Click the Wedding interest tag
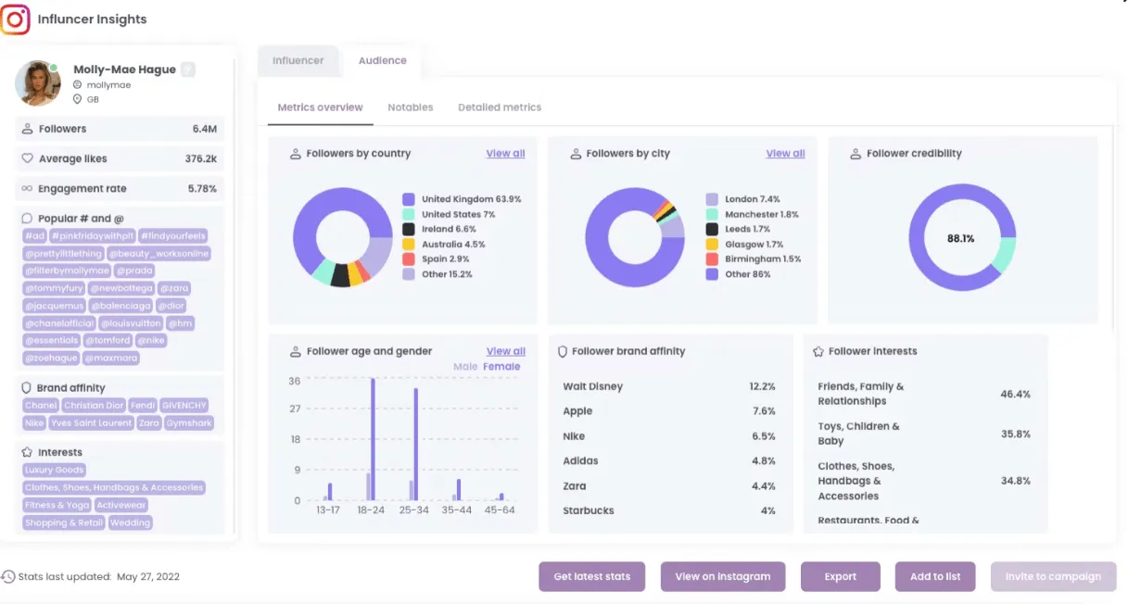The width and height of the screenshot is (1129, 604). [x=131, y=523]
